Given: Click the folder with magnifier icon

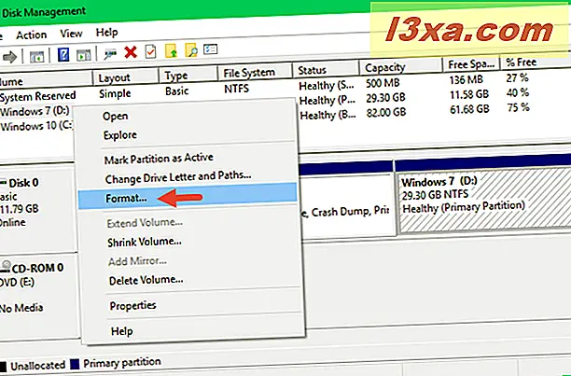Looking at the screenshot, I should coord(191,49).
